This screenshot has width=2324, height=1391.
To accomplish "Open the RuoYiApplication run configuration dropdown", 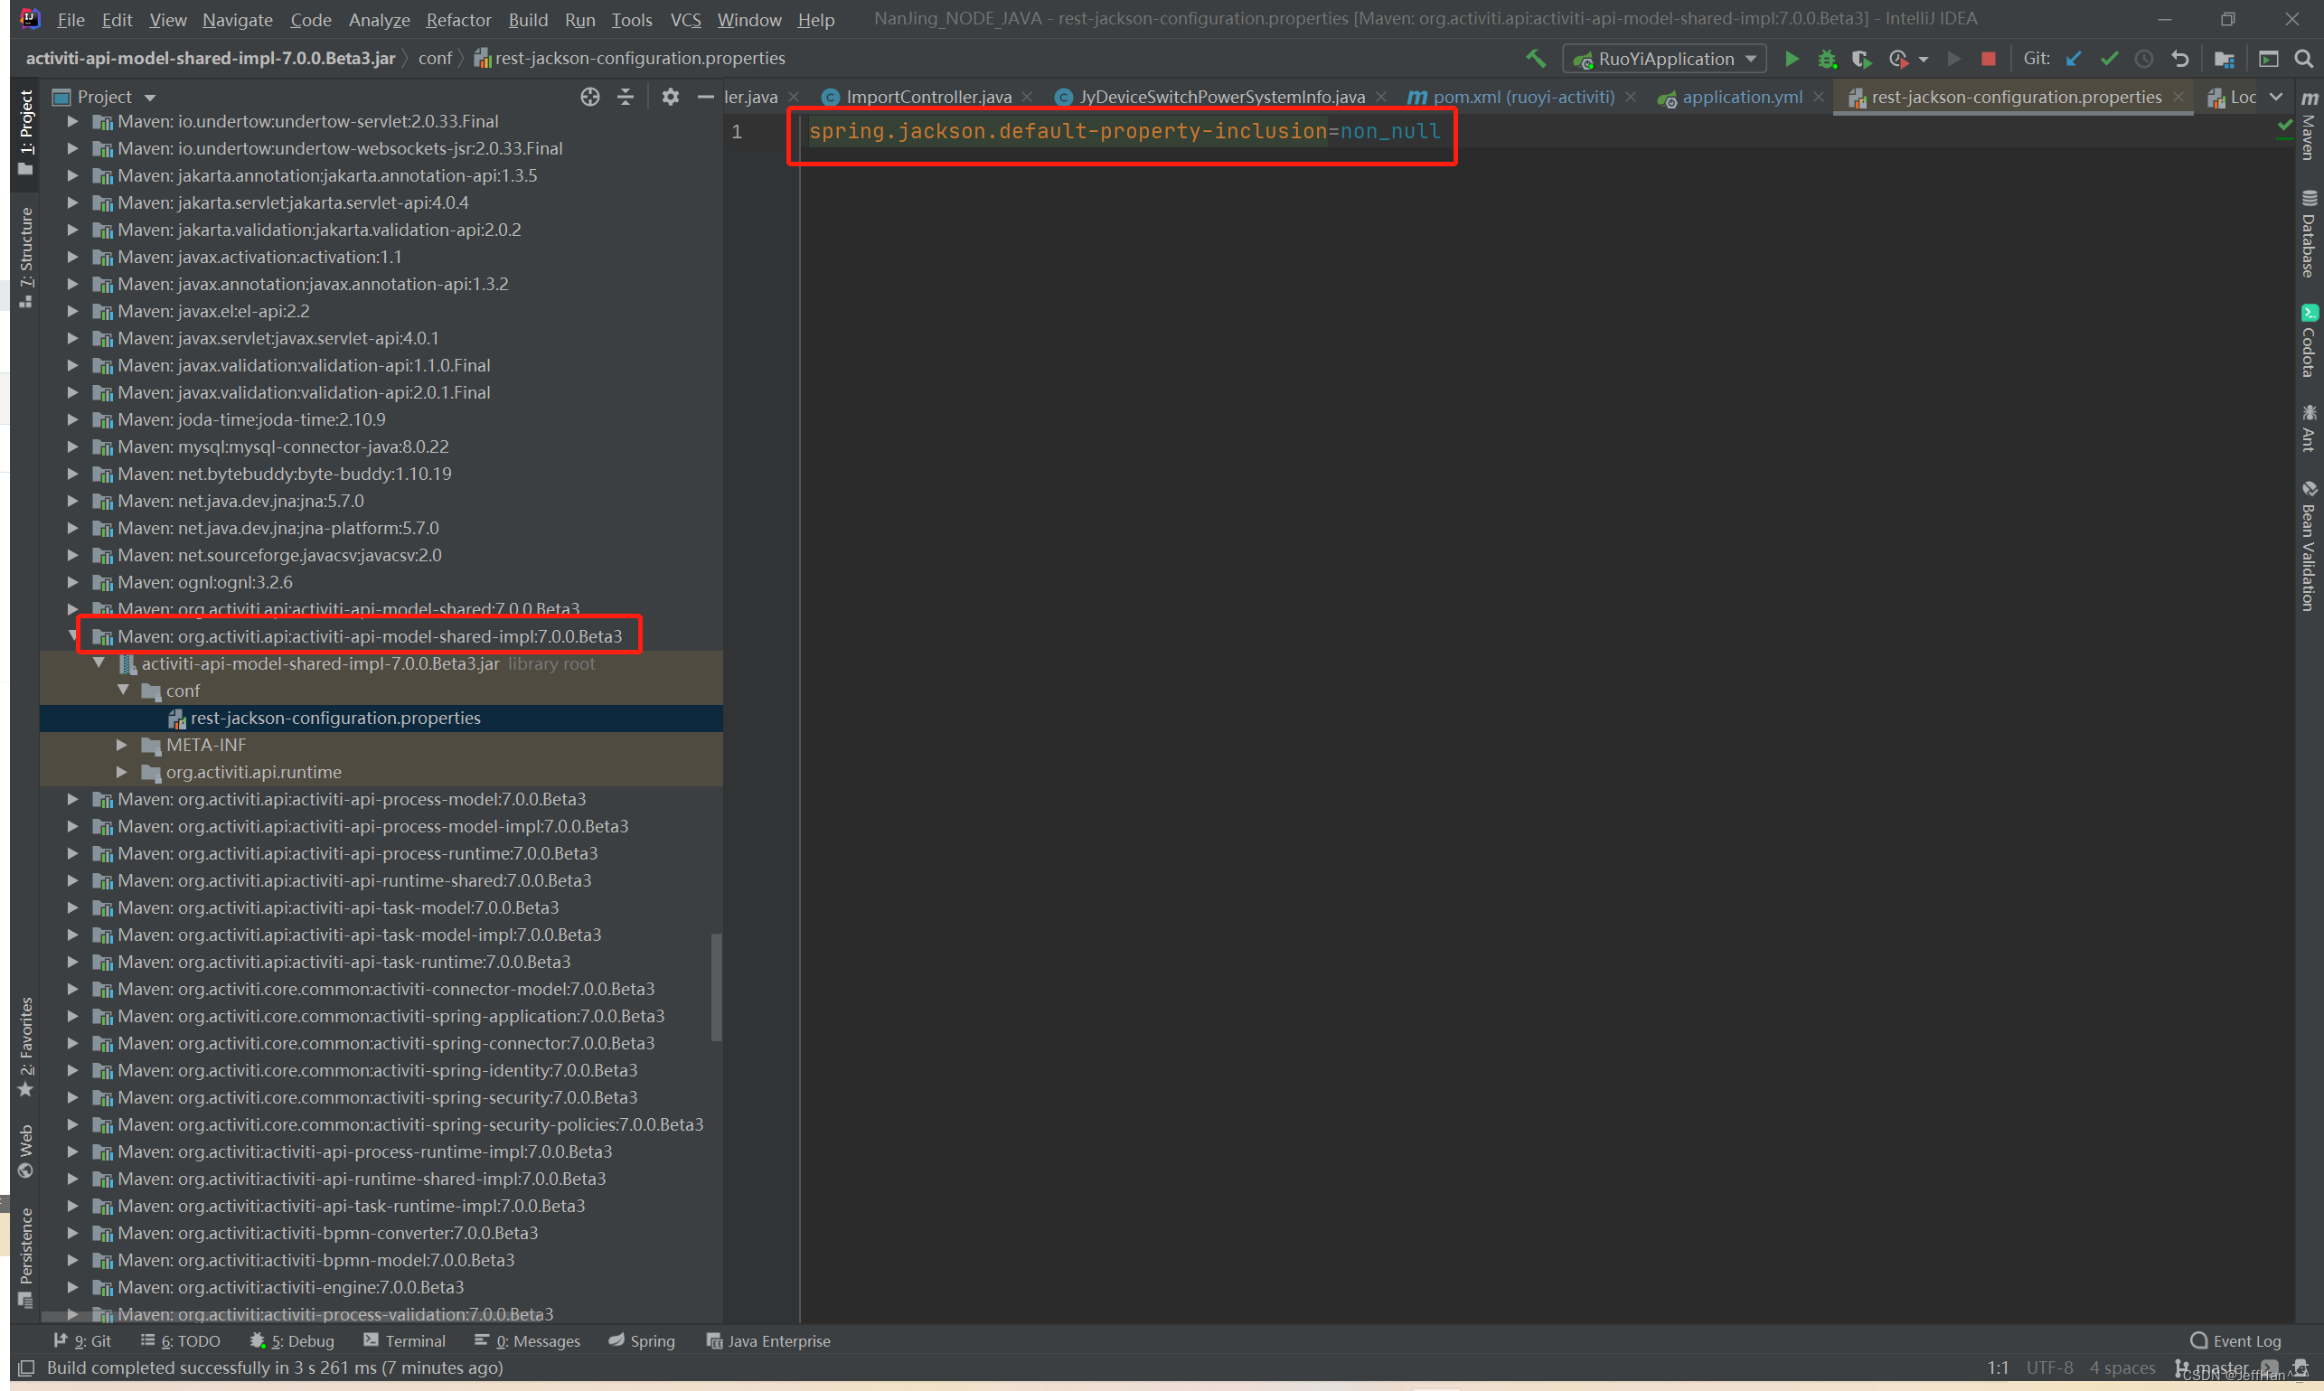I will pyautogui.click(x=1664, y=58).
